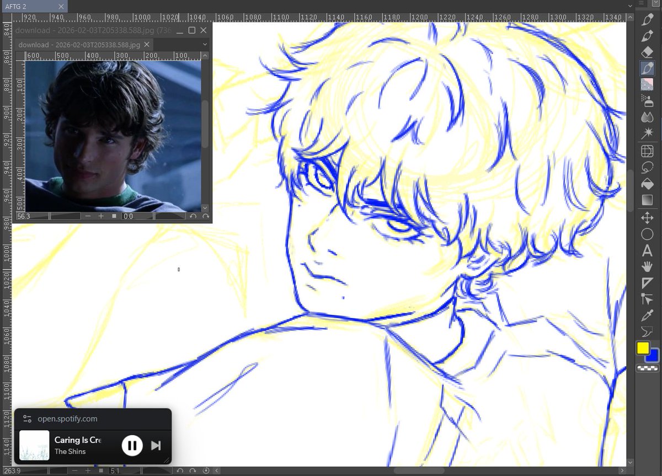Image resolution: width=662 pixels, height=476 pixels.
Task: Select the Airbrush spray tool
Action: coord(647,100)
